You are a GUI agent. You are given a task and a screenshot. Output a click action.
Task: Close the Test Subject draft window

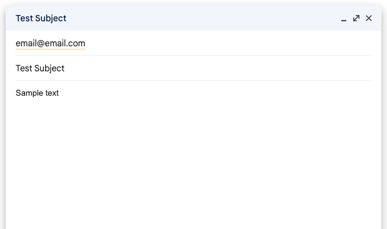tap(369, 18)
